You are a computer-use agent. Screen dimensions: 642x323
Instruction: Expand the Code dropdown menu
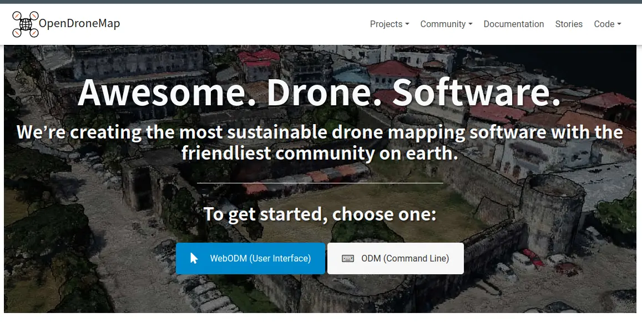coord(608,24)
